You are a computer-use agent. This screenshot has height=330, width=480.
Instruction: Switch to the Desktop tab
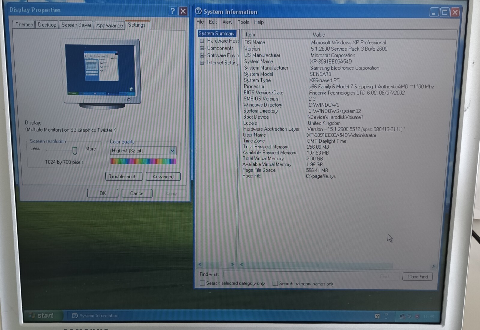[47, 25]
